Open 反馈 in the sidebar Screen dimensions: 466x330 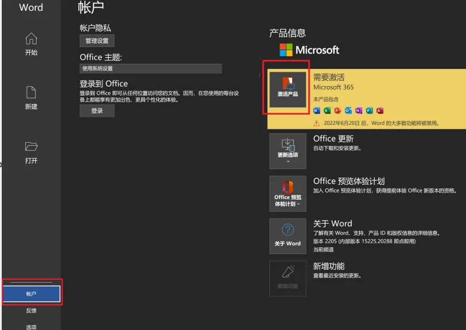click(31, 311)
